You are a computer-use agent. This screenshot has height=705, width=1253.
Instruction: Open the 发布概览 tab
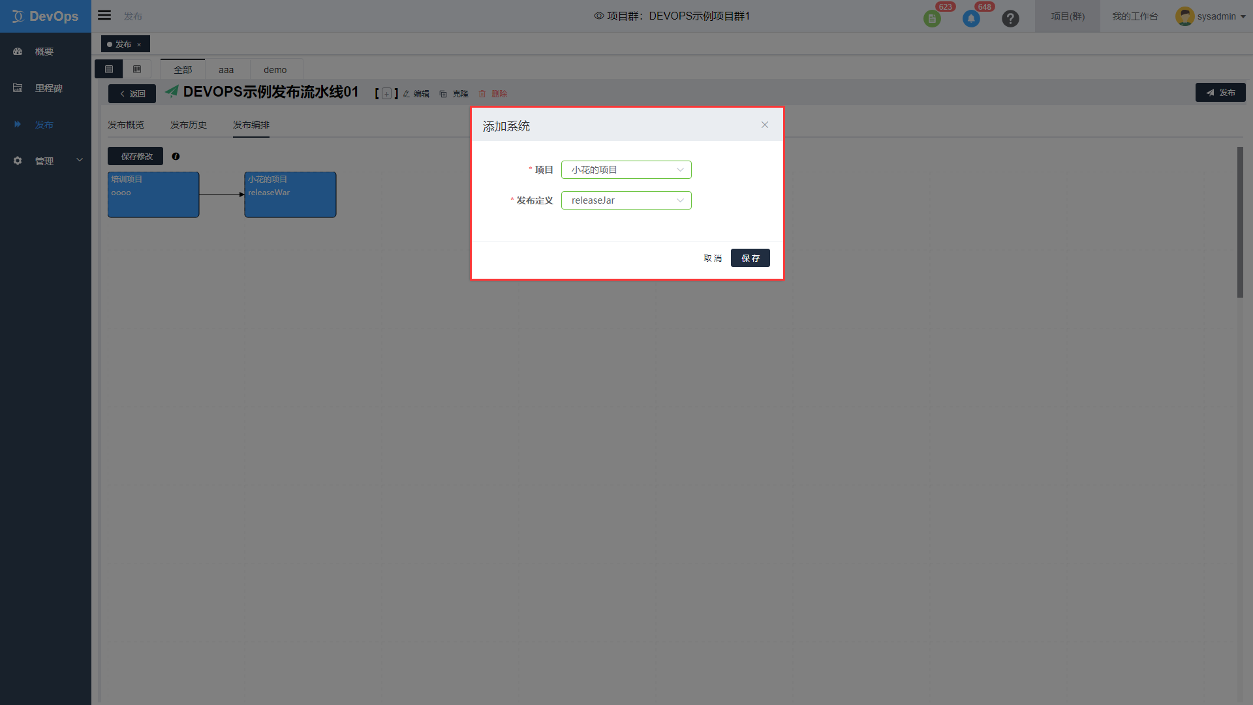(x=126, y=125)
